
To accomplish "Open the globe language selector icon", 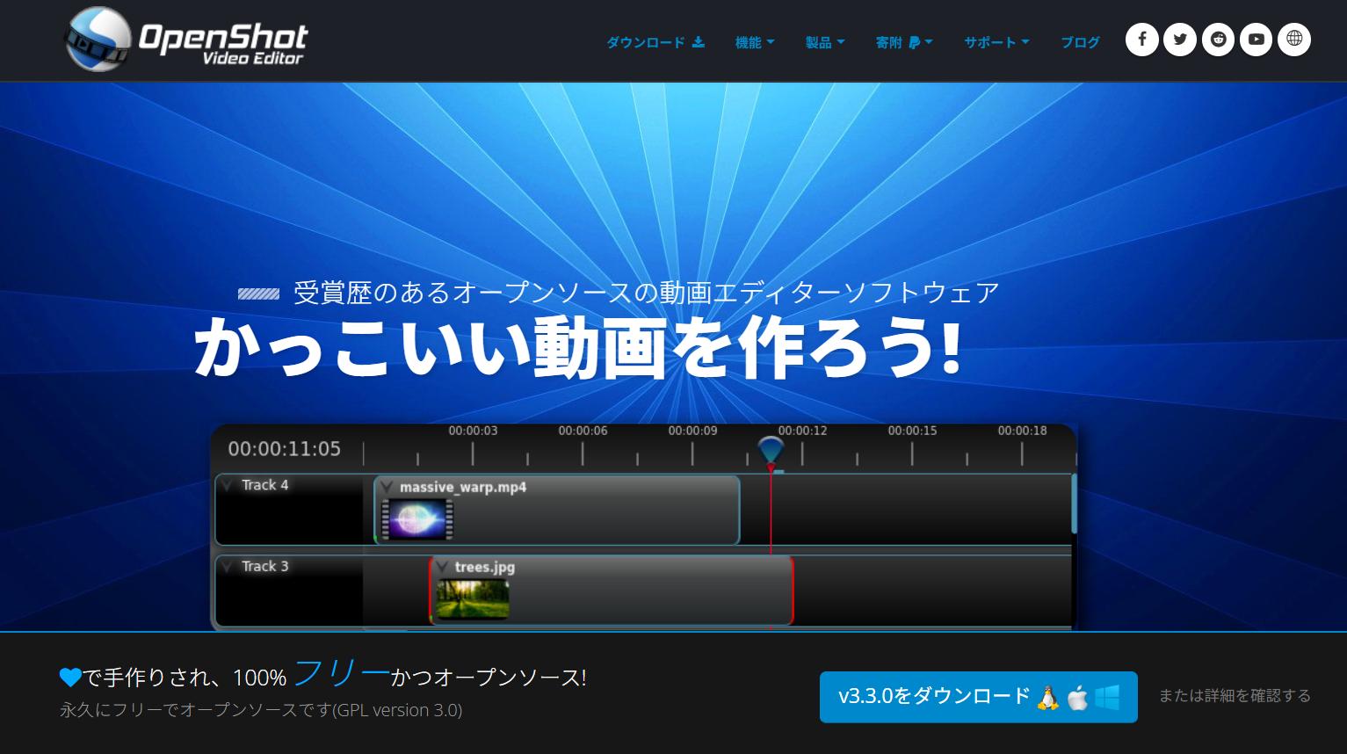I will tap(1294, 40).
